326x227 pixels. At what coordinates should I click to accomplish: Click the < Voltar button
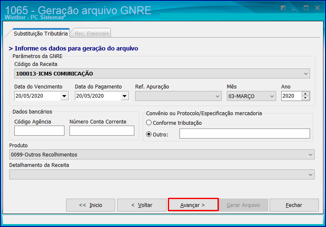click(142, 205)
